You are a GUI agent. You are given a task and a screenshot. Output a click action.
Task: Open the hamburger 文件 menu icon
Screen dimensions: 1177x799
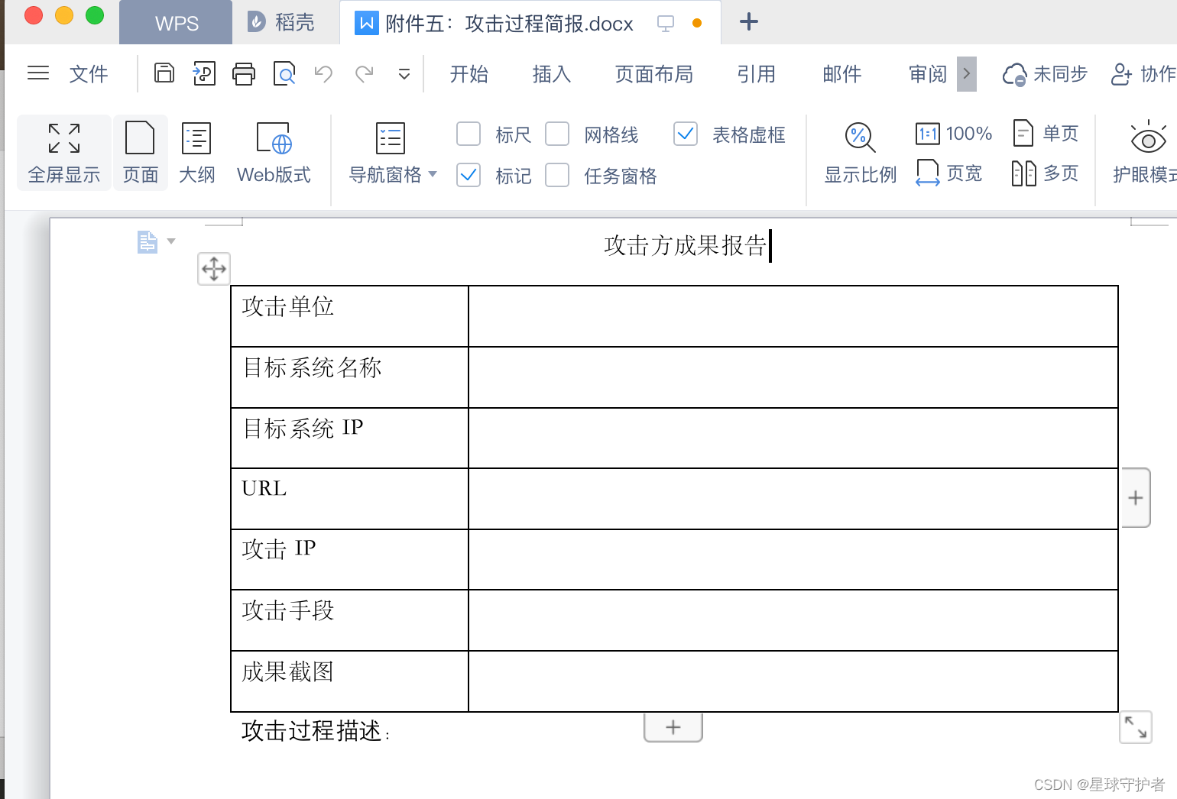point(38,73)
